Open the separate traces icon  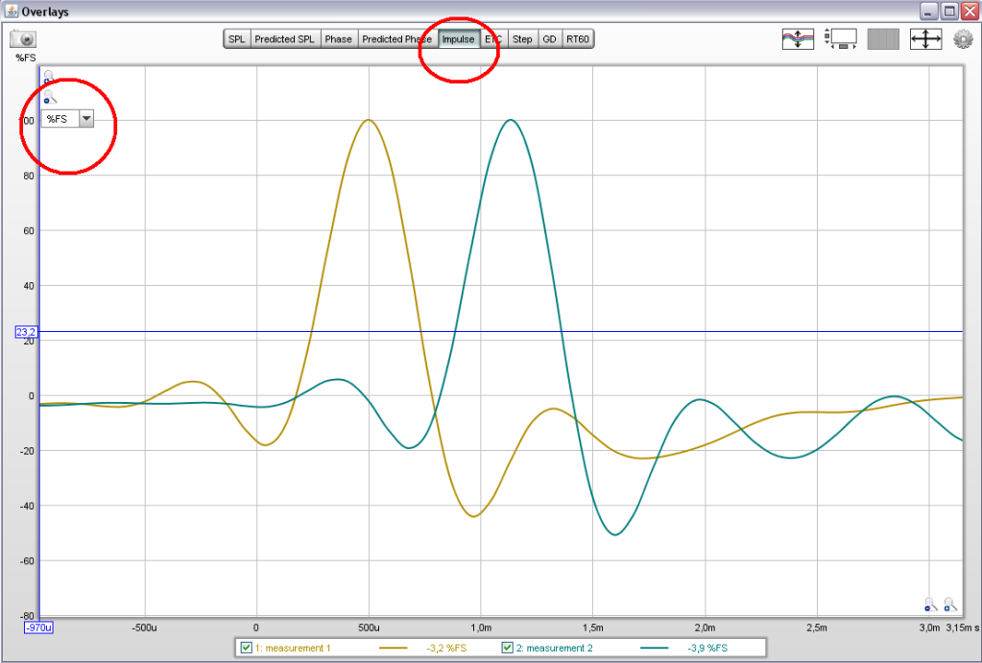798,39
